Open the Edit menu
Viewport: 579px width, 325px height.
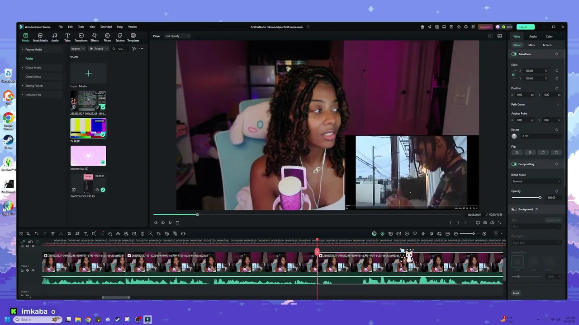click(70, 27)
